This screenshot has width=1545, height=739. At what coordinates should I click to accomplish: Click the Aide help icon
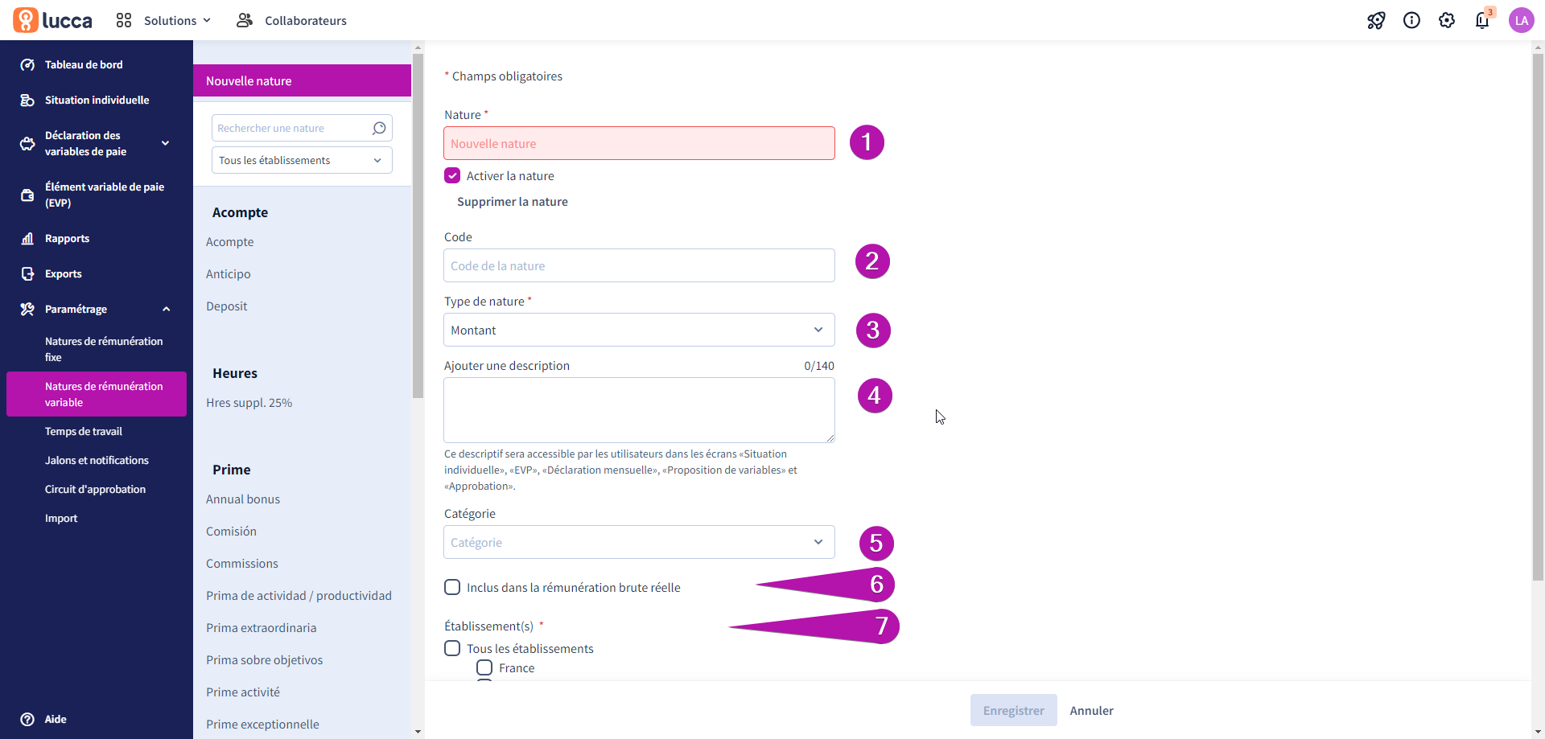tap(27, 720)
